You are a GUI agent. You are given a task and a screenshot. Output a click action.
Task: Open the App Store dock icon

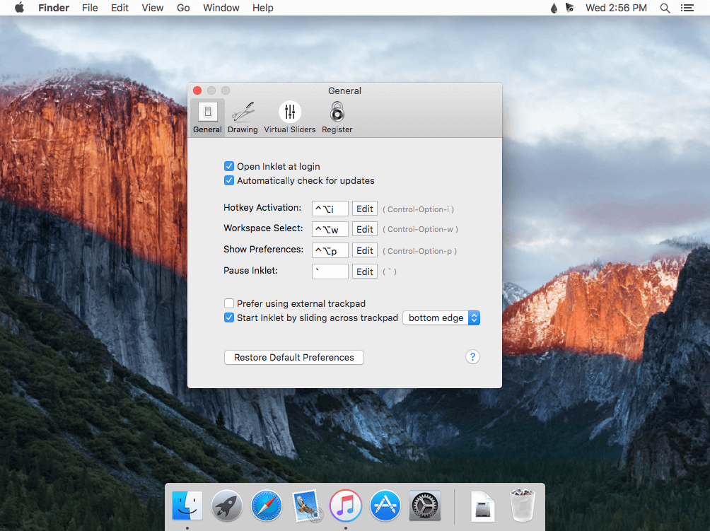pos(385,506)
